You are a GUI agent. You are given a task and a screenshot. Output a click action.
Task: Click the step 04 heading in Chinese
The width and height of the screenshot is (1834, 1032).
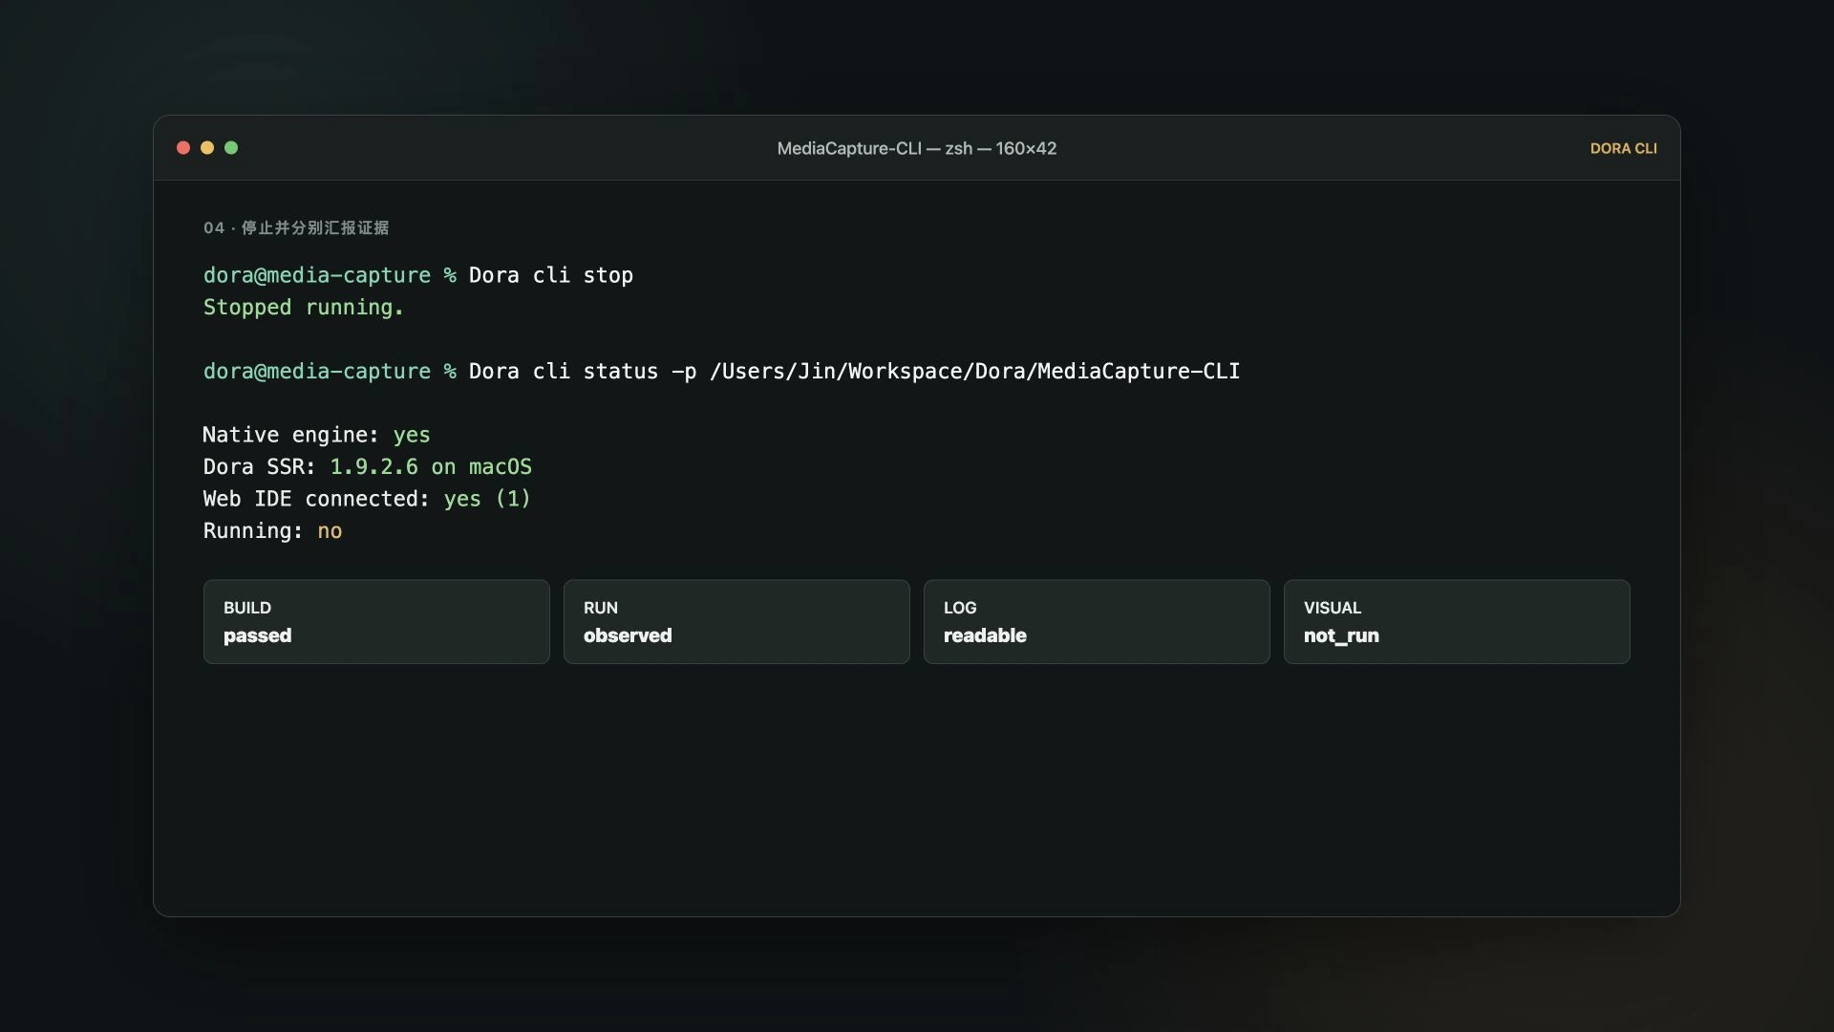coord(296,227)
